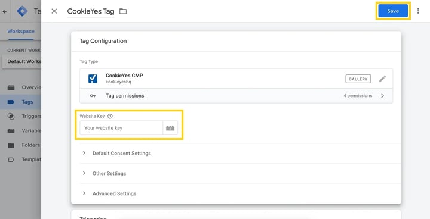
Task: Click the CookieYes CMP tag type name
Action: 124,76
